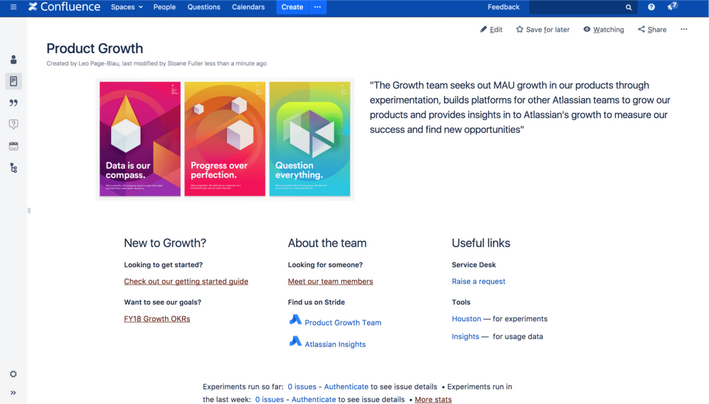Open notifications icon with badge 7
The image size is (709, 404).
[x=672, y=6]
